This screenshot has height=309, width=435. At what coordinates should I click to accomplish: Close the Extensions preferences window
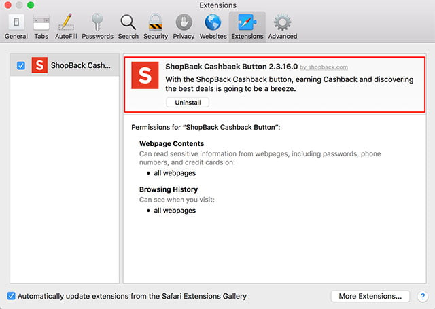(x=7, y=5)
